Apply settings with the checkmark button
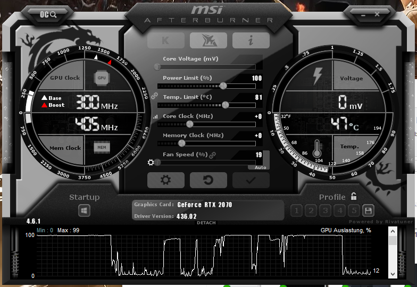Viewport: 417px width, 287px height. click(x=251, y=180)
